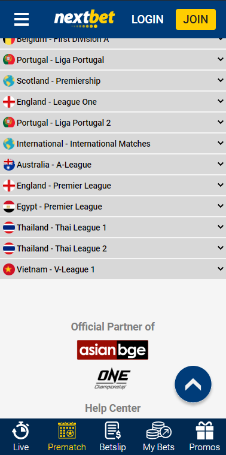Expand England - Premier League chevron
The image size is (226, 455).
pos(221,185)
